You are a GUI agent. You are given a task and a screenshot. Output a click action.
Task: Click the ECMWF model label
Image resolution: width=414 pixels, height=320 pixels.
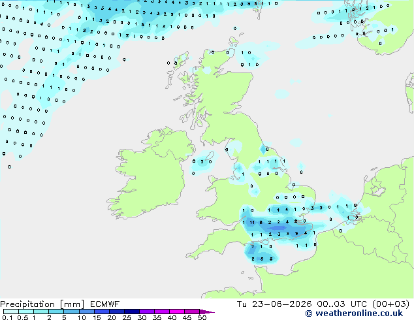[x=105, y=304]
